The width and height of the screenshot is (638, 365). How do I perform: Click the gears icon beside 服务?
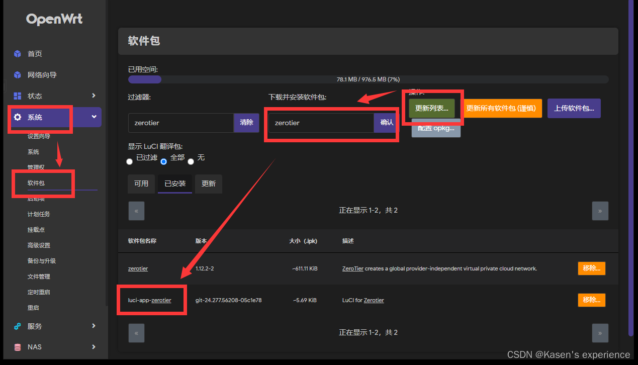click(x=18, y=326)
